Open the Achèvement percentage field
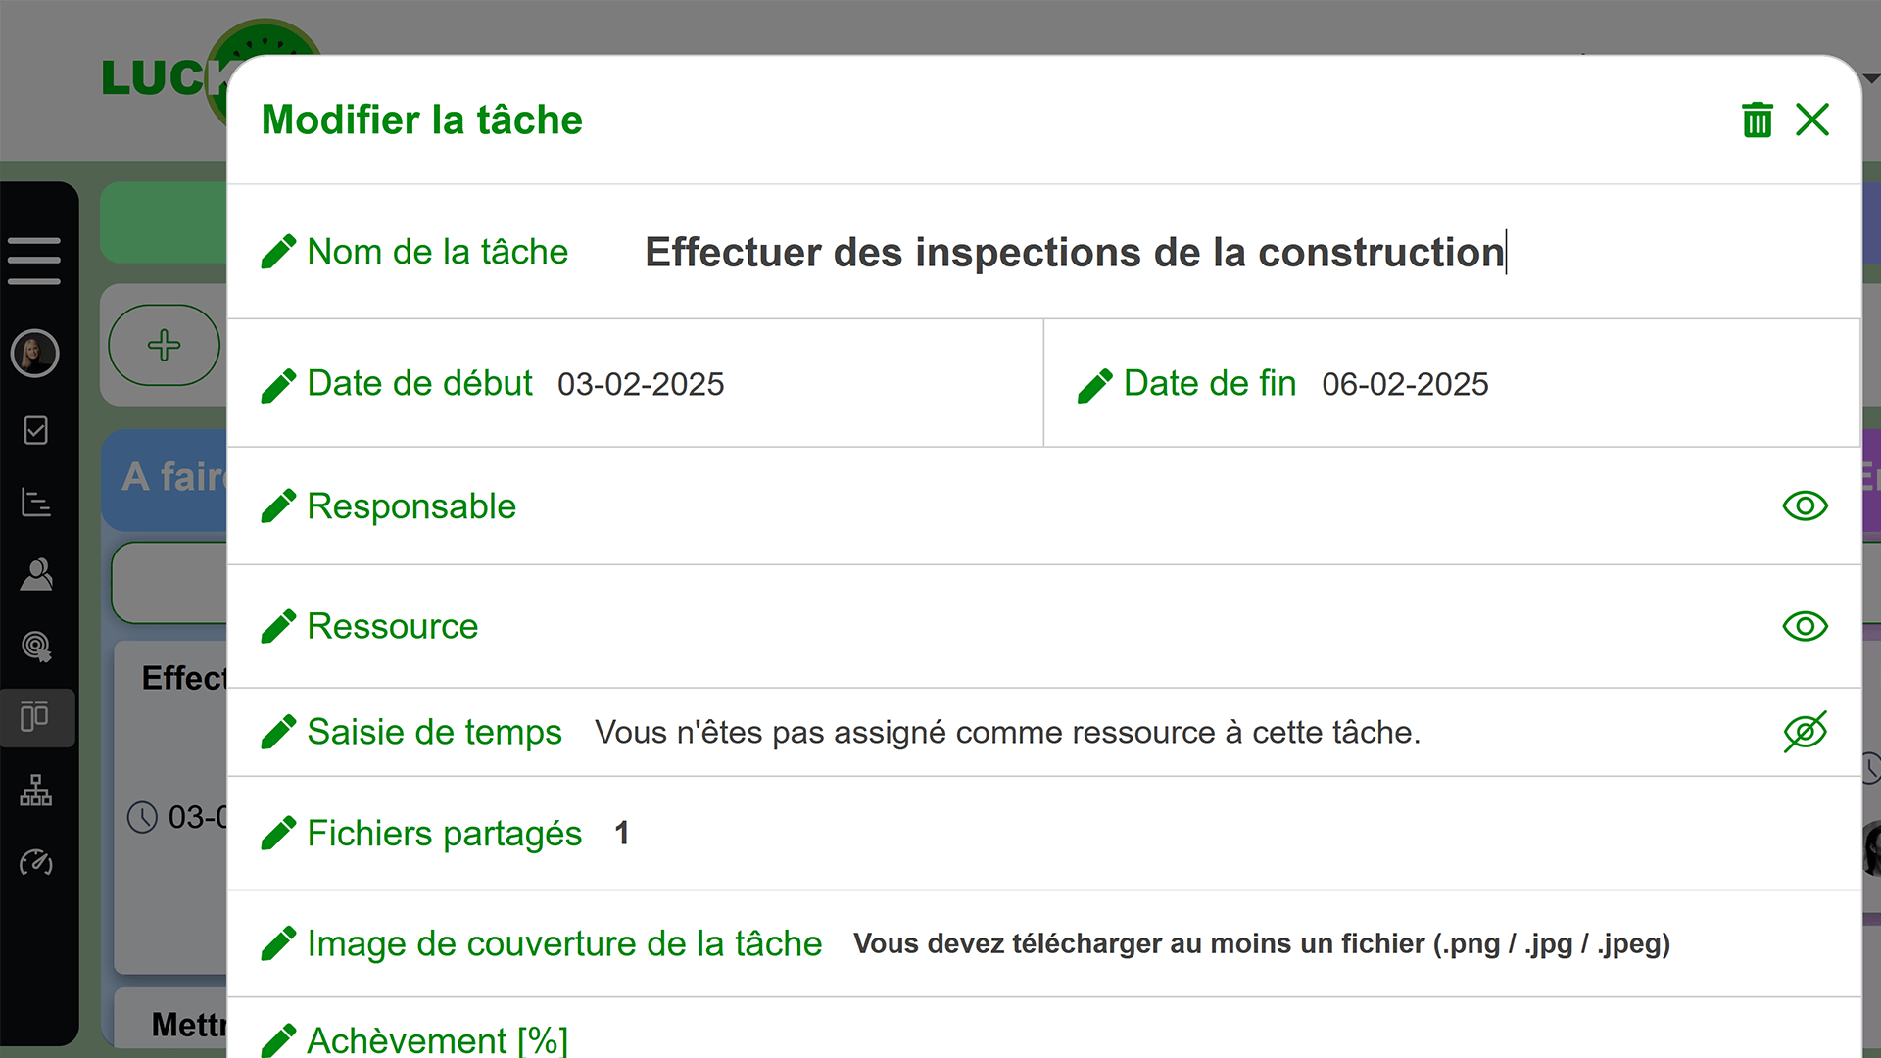 coord(437,1040)
